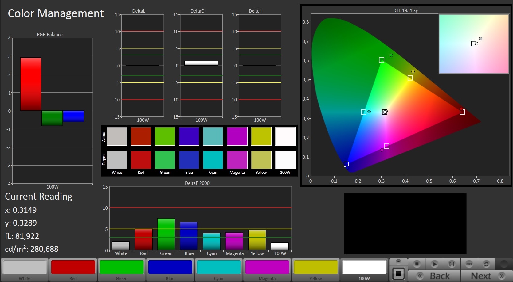Click the green primary target square on CIE diagram
Viewport: 513px width, 282px height.
tap(382, 60)
